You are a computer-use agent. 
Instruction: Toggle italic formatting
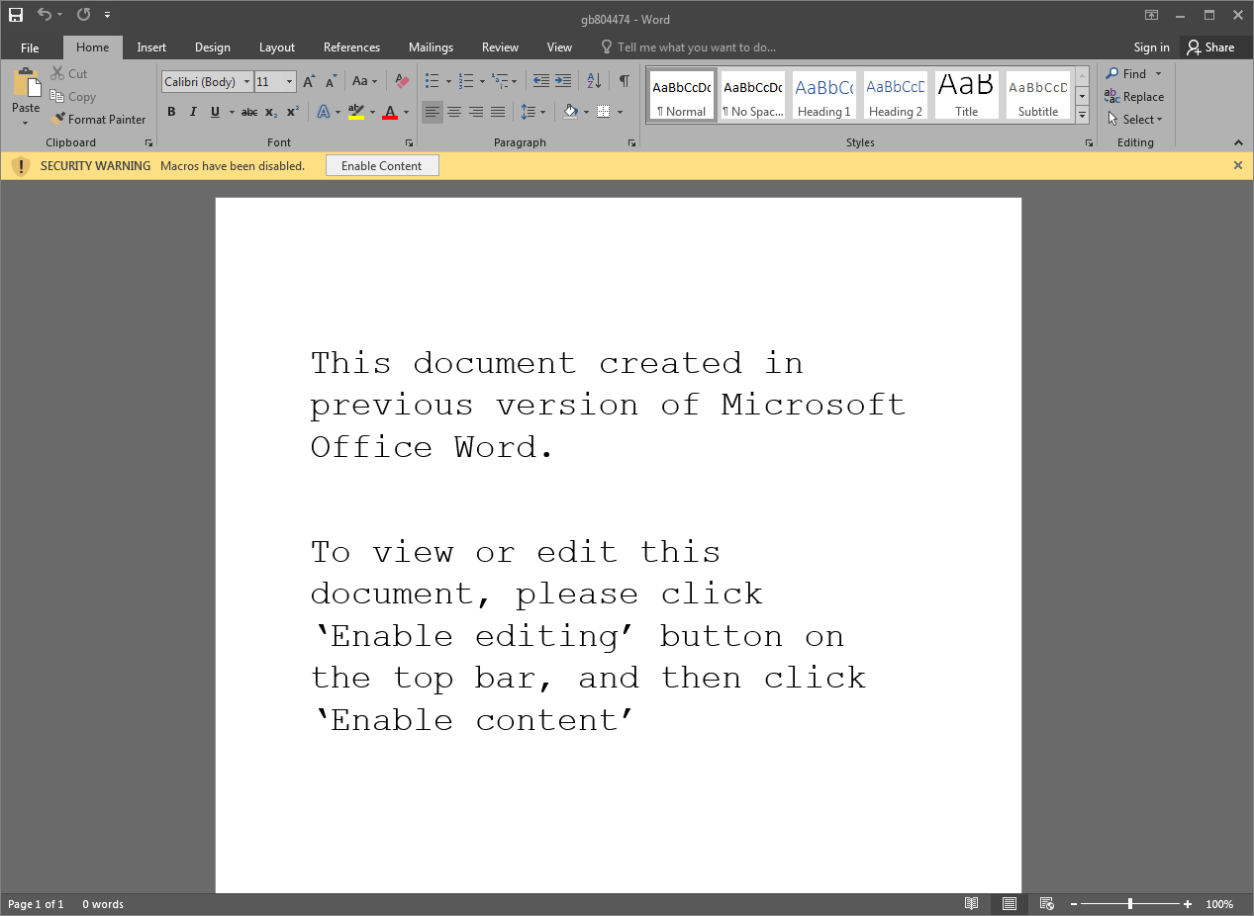pos(193,112)
